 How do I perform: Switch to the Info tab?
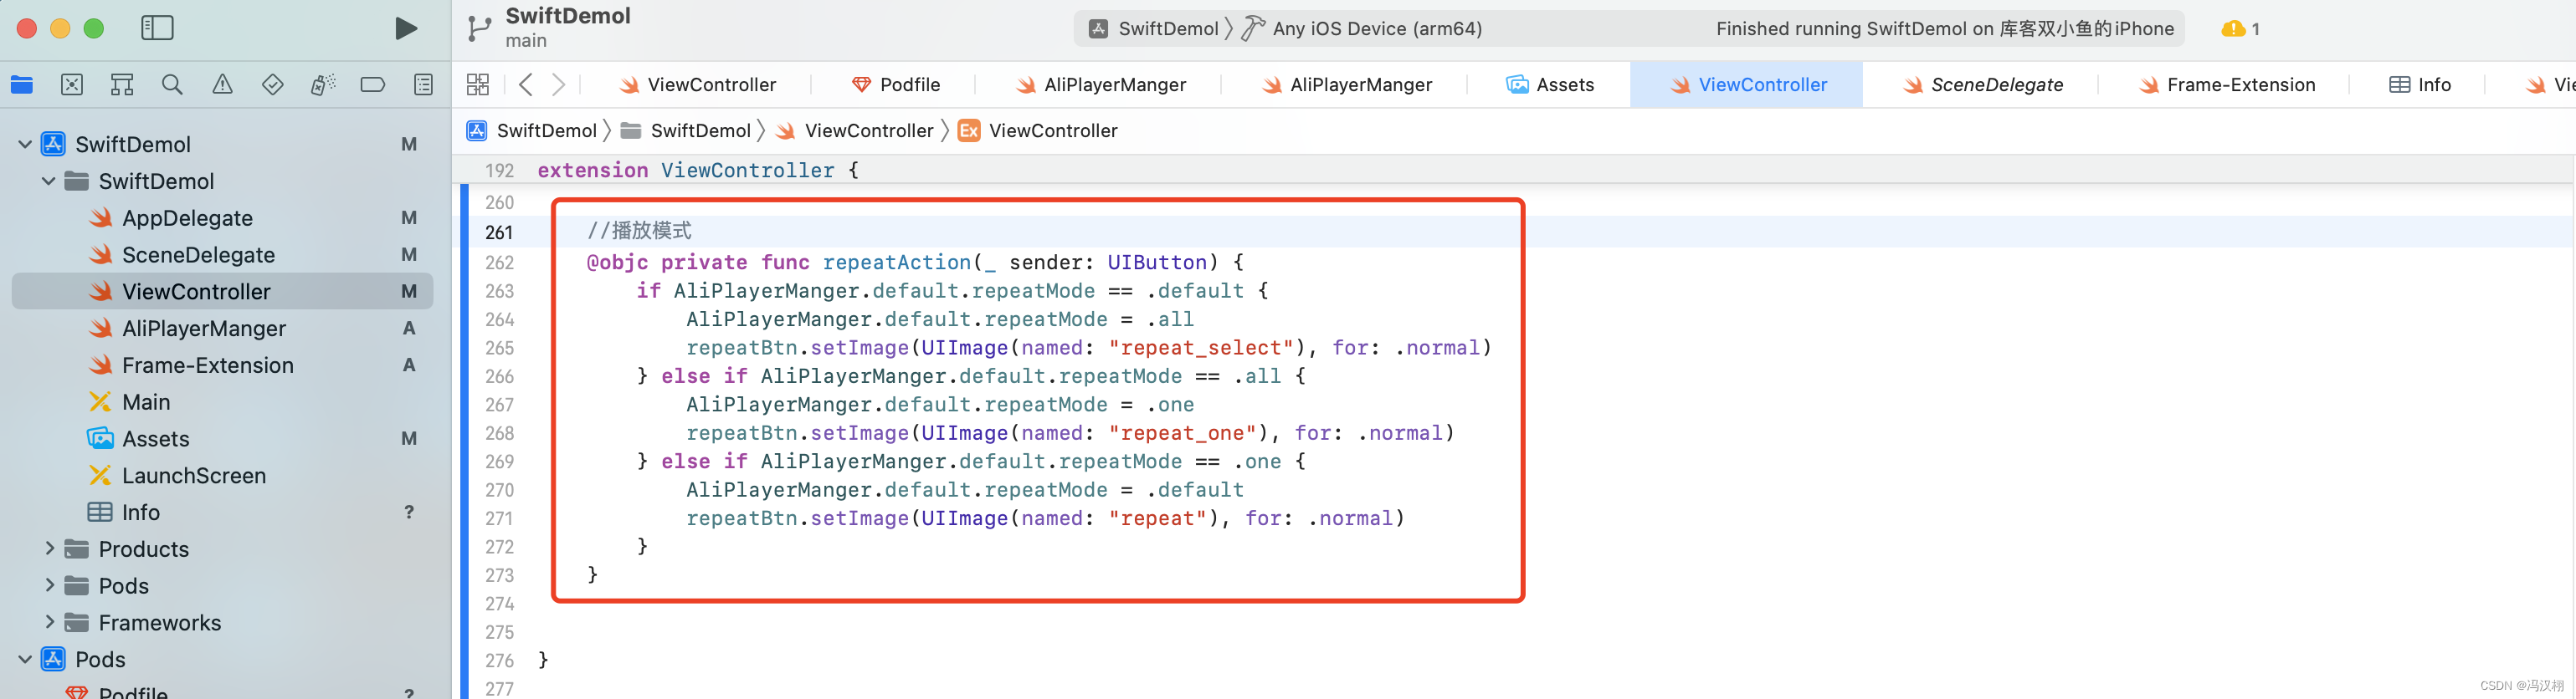pos(2420,85)
